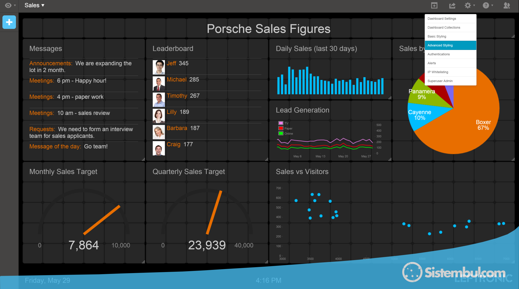Click the Quarterly Sales Target resize handle

267,262
